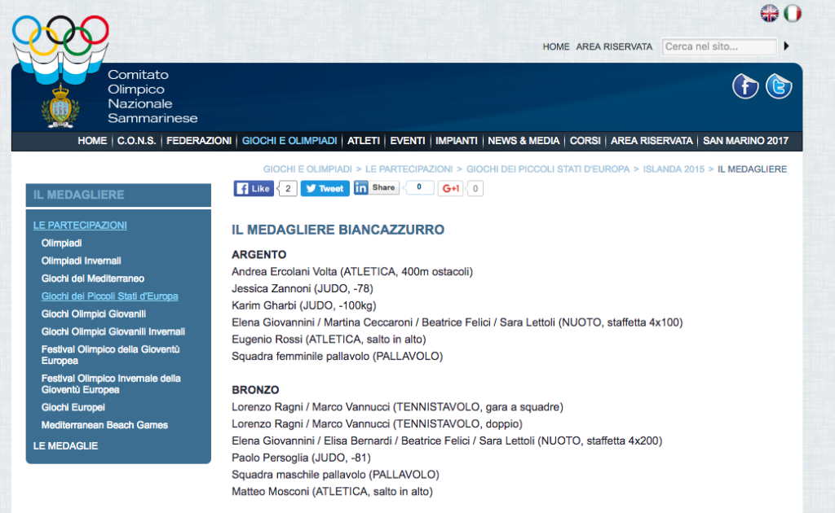The height and width of the screenshot is (513, 835).
Task: Open Olimpiadi sidebar link
Action: [x=62, y=243]
